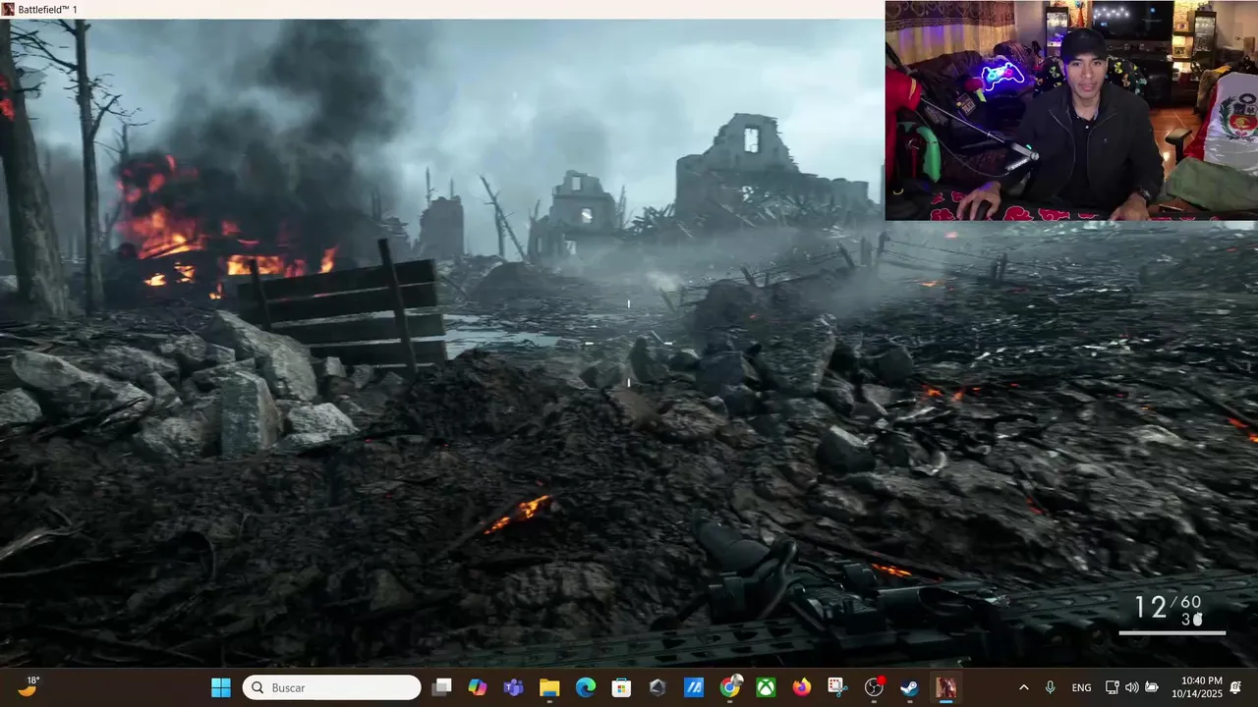Image resolution: width=1258 pixels, height=707 pixels.
Task: Open the Xbox app from the taskbar
Action: [766, 687]
